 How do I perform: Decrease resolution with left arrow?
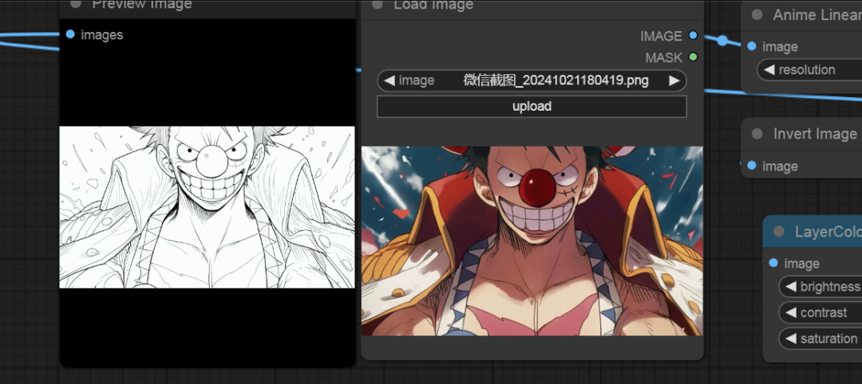(769, 69)
